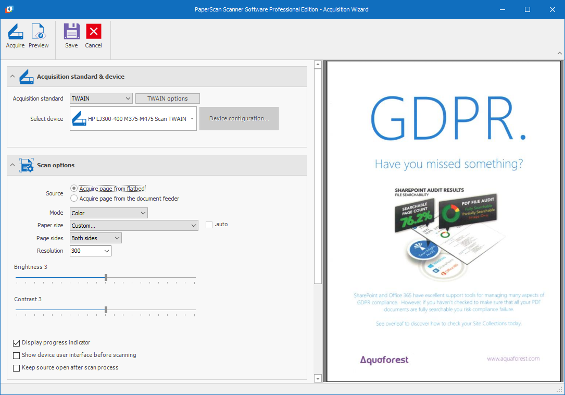Open the Acquisition standard TWAIN dropdown
This screenshot has width=565, height=395.
coord(101,98)
